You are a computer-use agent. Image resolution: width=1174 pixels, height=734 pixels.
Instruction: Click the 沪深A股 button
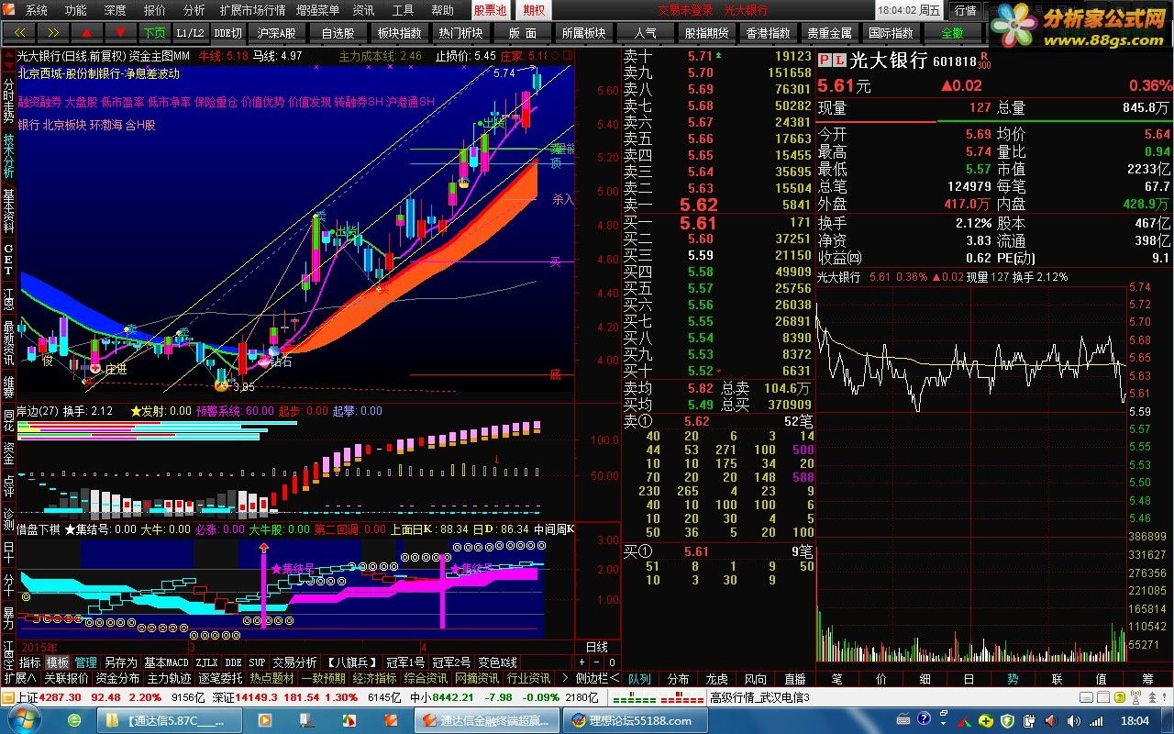tap(276, 32)
